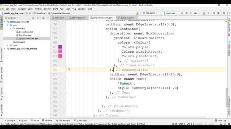This screenshot has width=231, height=129.
Task: Click the horizontal editor scrollbar
Action: click(x=136, y=118)
